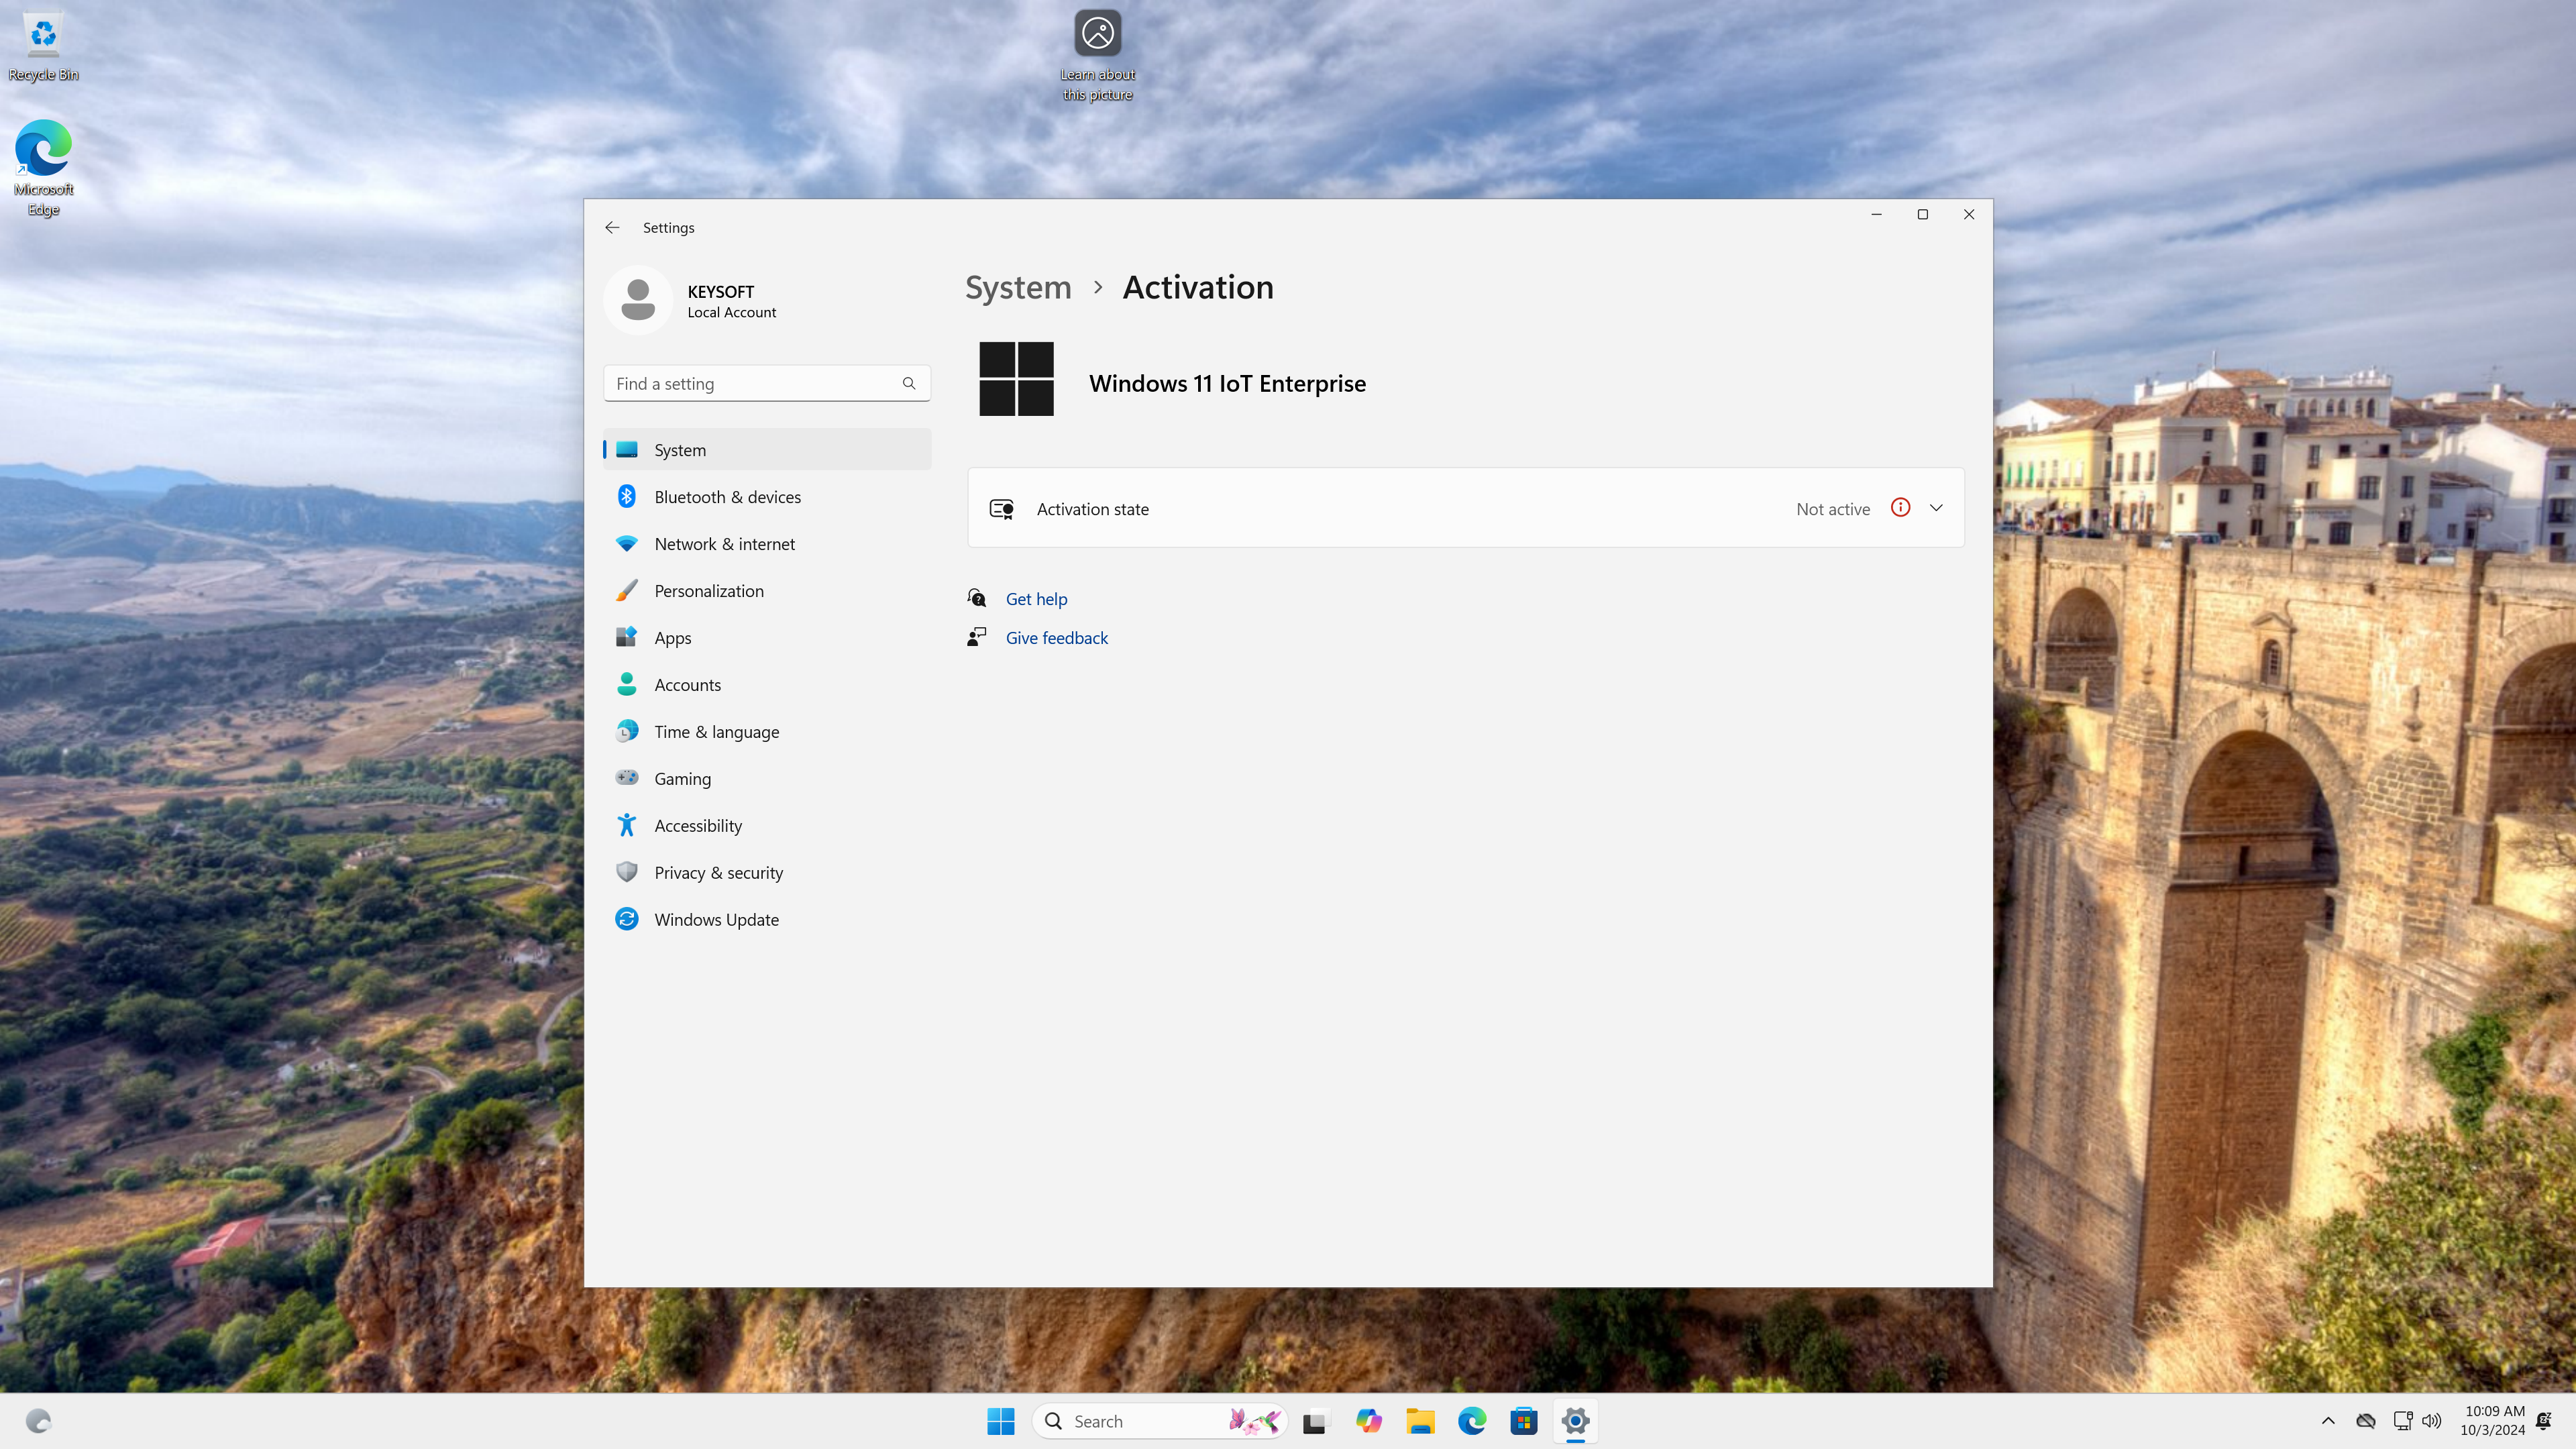Image resolution: width=2576 pixels, height=1449 pixels.
Task: Click the Windows logo beside the edition name
Action: [1016, 379]
